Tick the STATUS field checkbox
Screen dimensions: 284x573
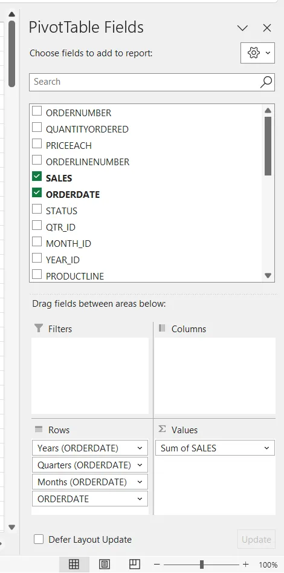point(37,209)
